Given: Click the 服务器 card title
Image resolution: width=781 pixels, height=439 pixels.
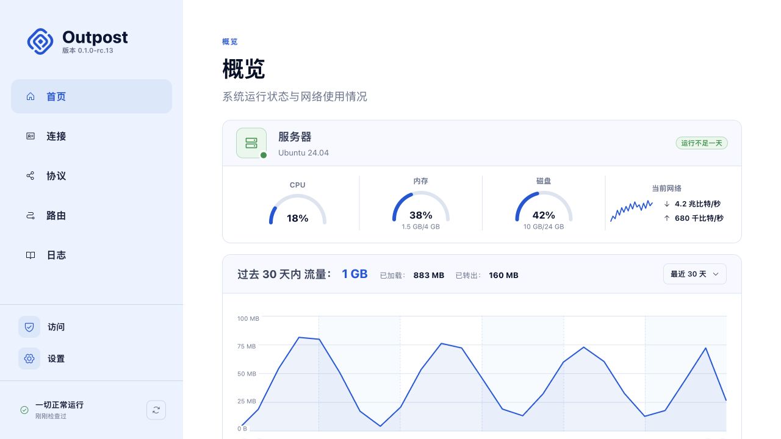Looking at the screenshot, I should [x=295, y=137].
